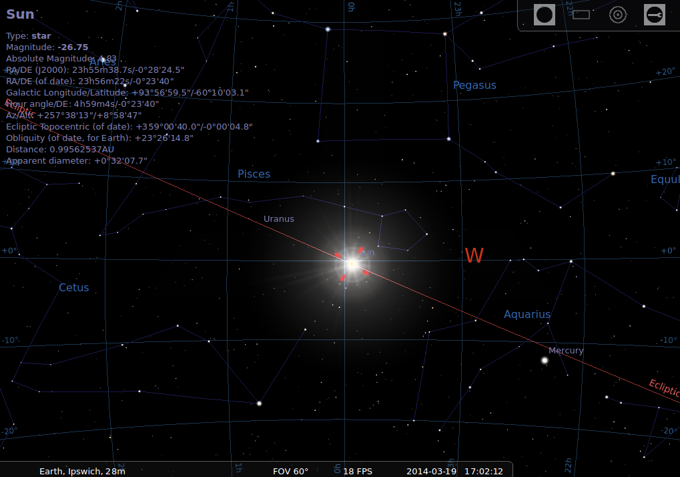Click the Aquarius constellation label
The height and width of the screenshot is (477, 680).
click(x=527, y=315)
